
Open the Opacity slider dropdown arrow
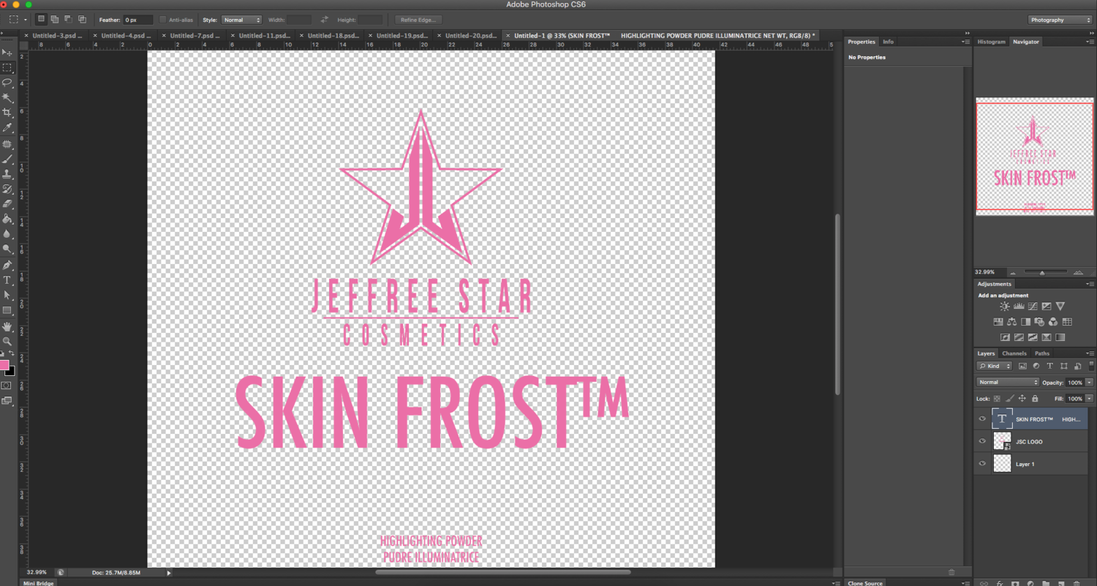coord(1090,383)
